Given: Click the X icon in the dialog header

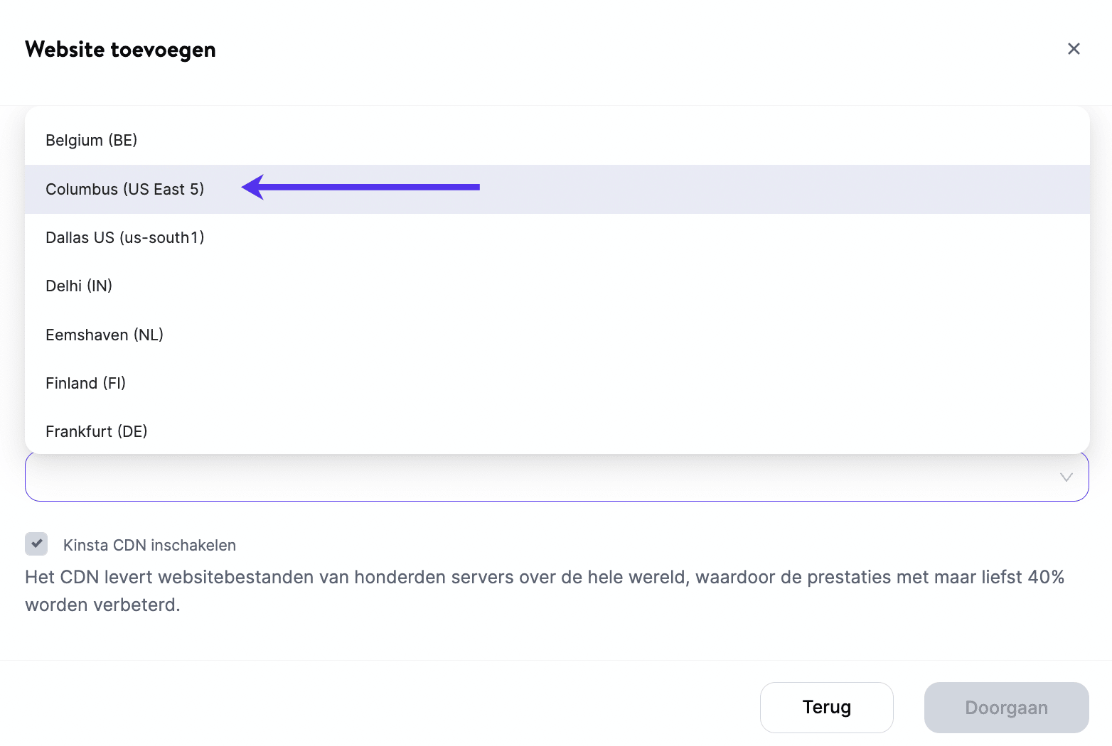Looking at the screenshot, I should [x=1074, y=49].
